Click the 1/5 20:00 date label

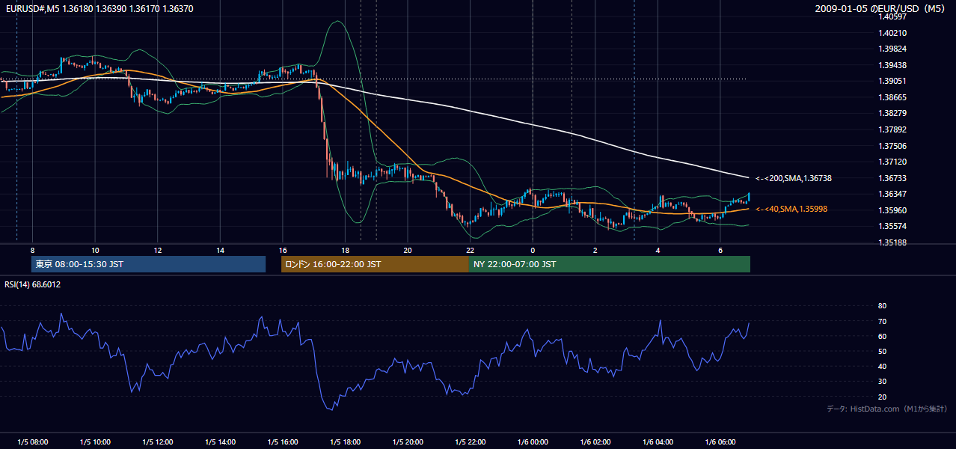[x=408, y=442]
